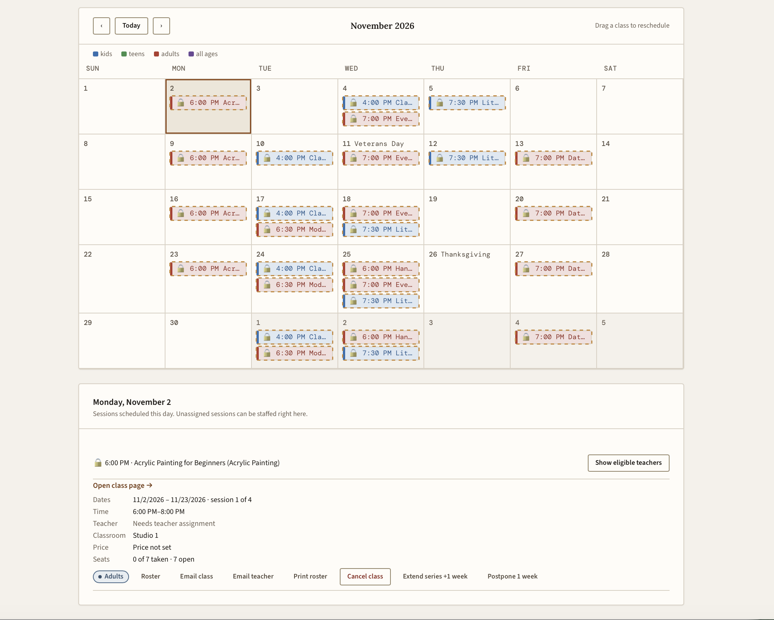Click lock icon on Nov 4 7:00 PM class
The image size is (774, 620).
coord(354,119)
